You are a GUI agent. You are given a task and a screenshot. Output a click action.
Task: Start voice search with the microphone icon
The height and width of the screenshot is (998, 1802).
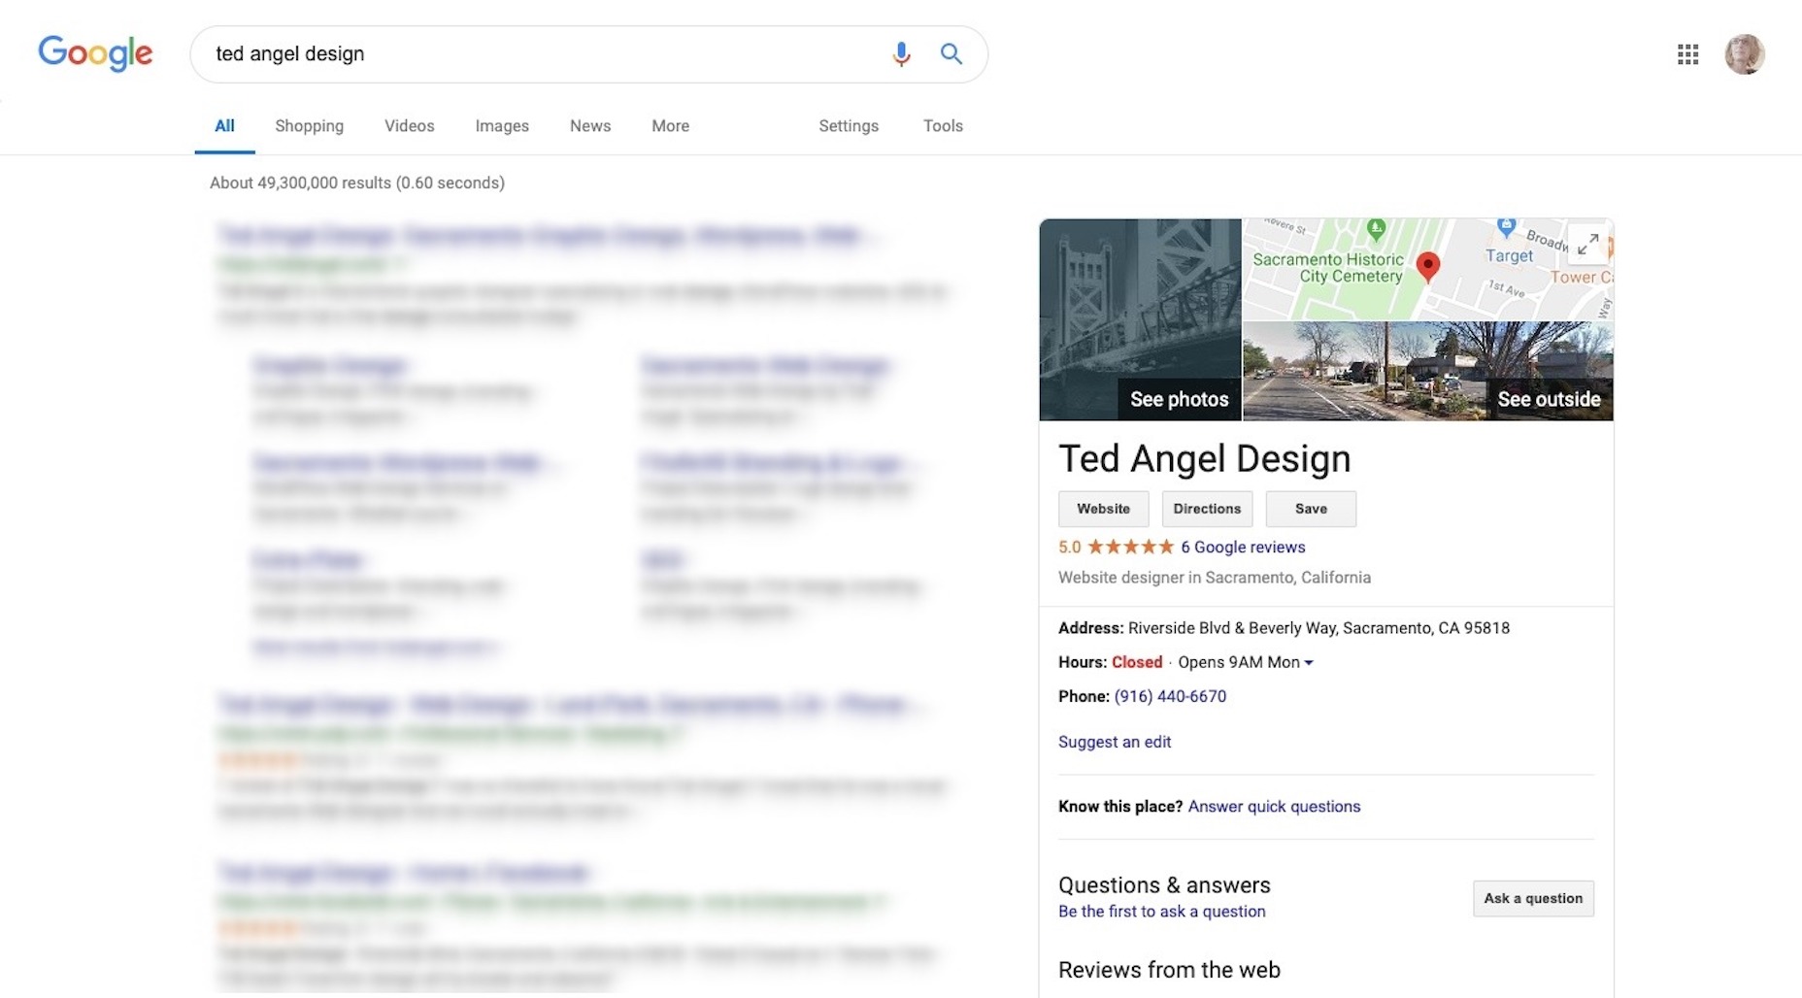tap(901, 54)
